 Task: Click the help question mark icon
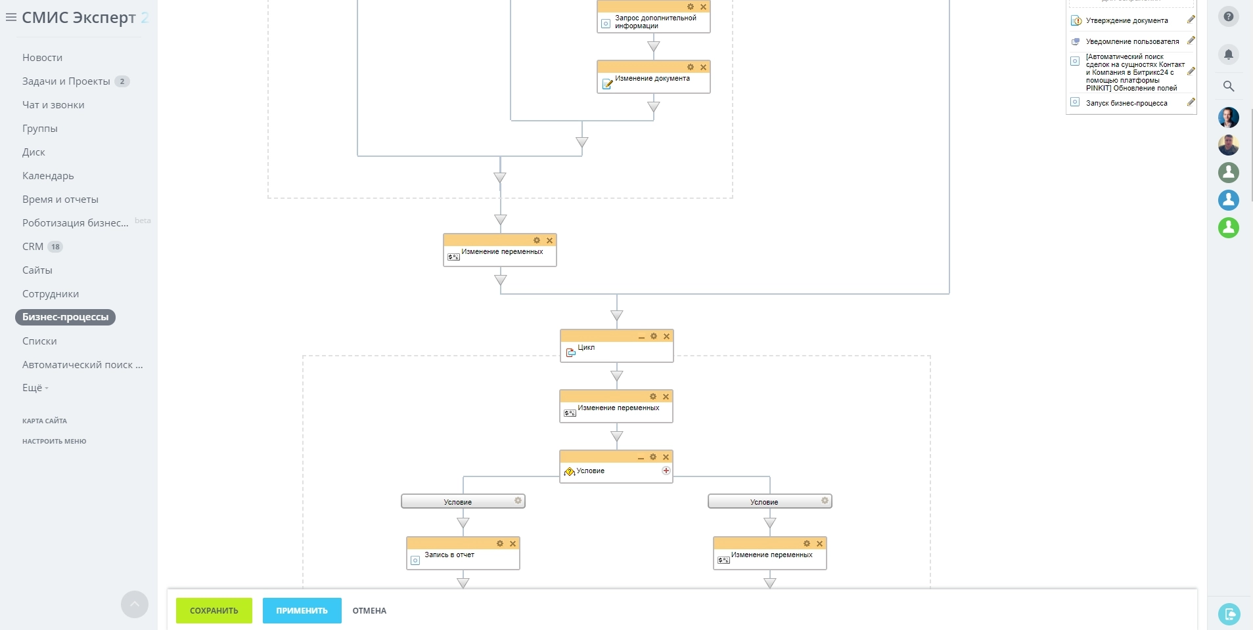tap(1228, 16)
